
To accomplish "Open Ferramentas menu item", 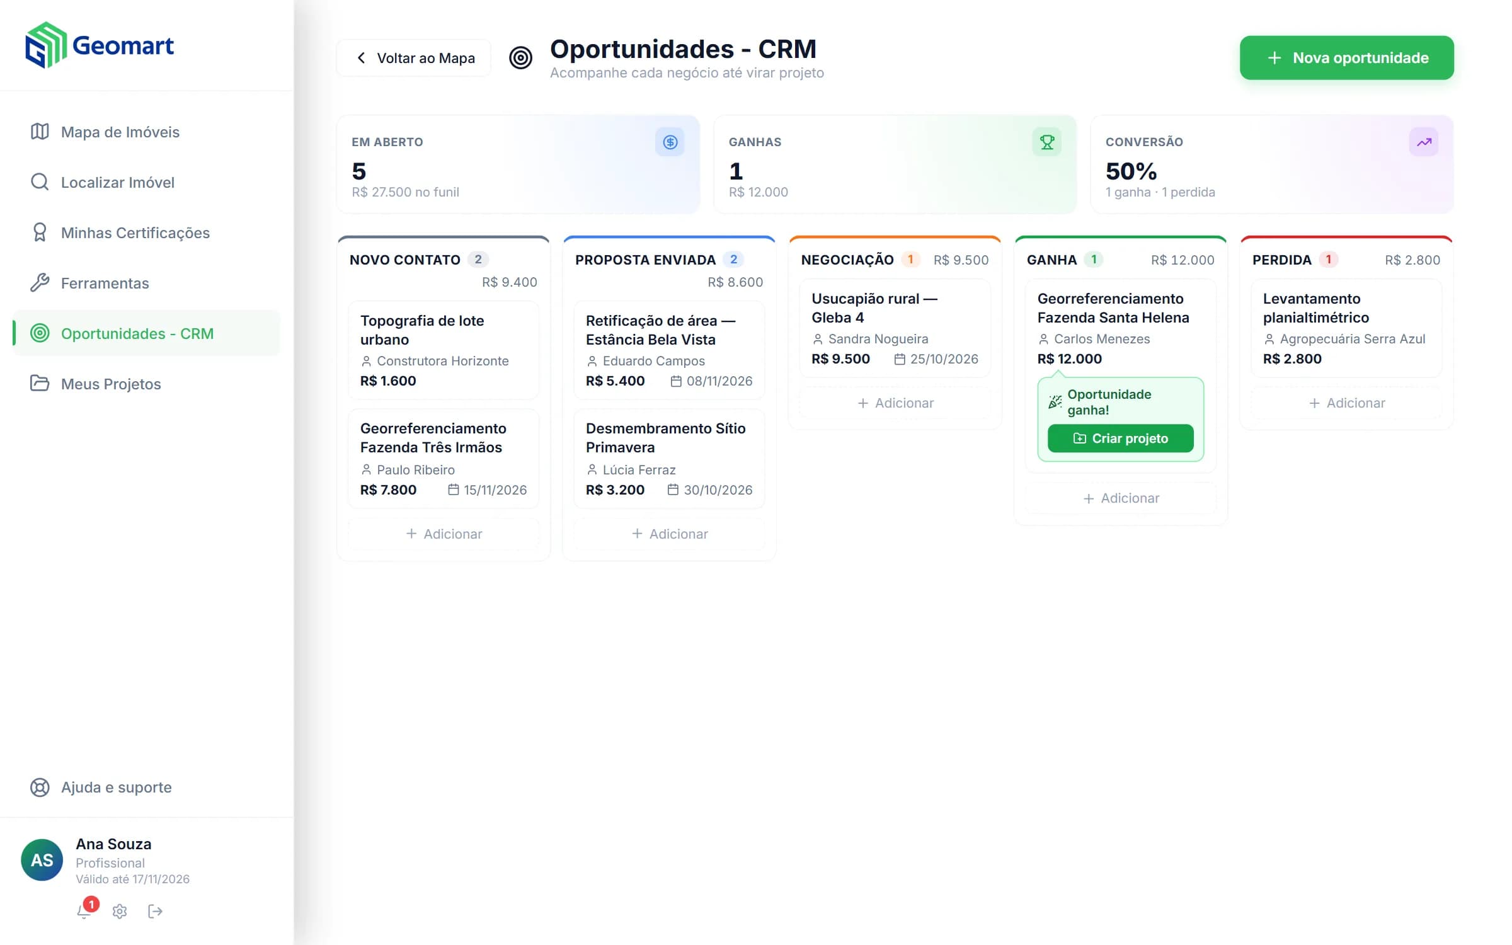I will [146, 283].
